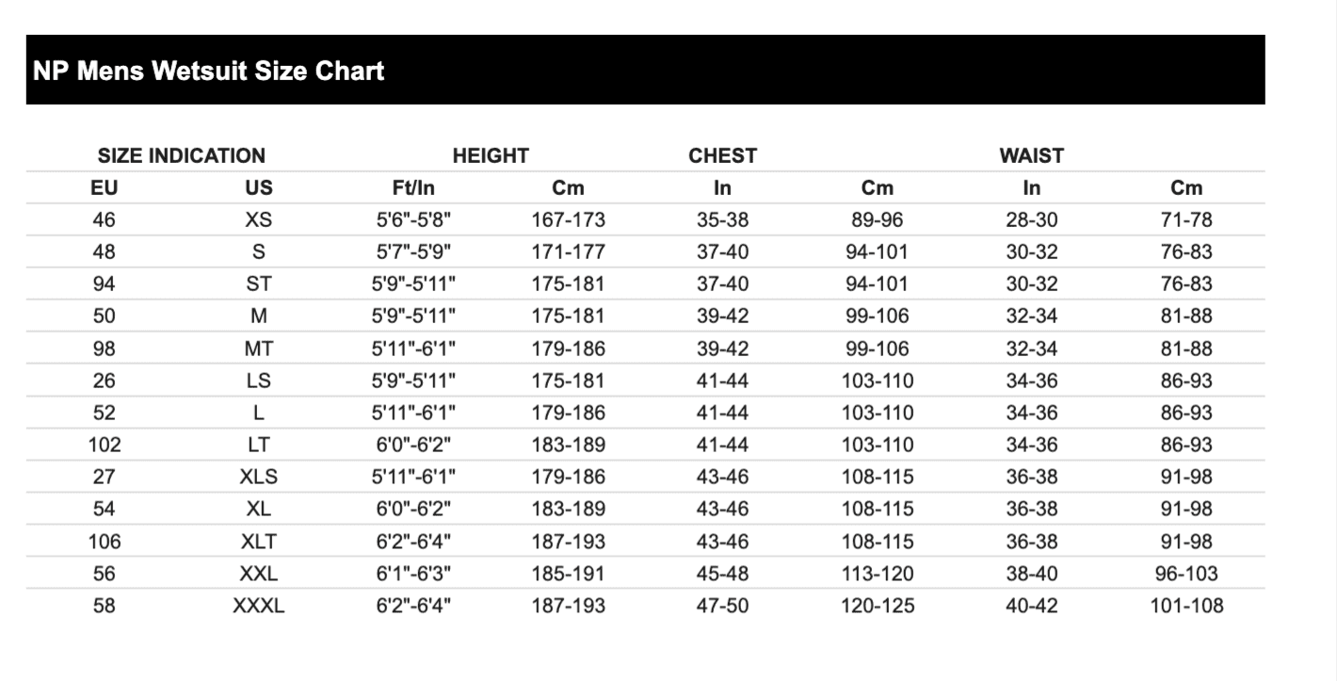Select the XXL size label
Viewport: 1337px width, 681px height.
(258, 574)
